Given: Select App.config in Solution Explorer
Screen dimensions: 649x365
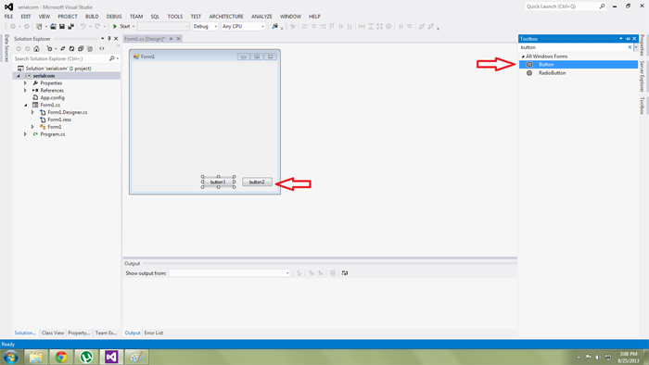Looking at the screenshot, I should (x=53, y=97).
